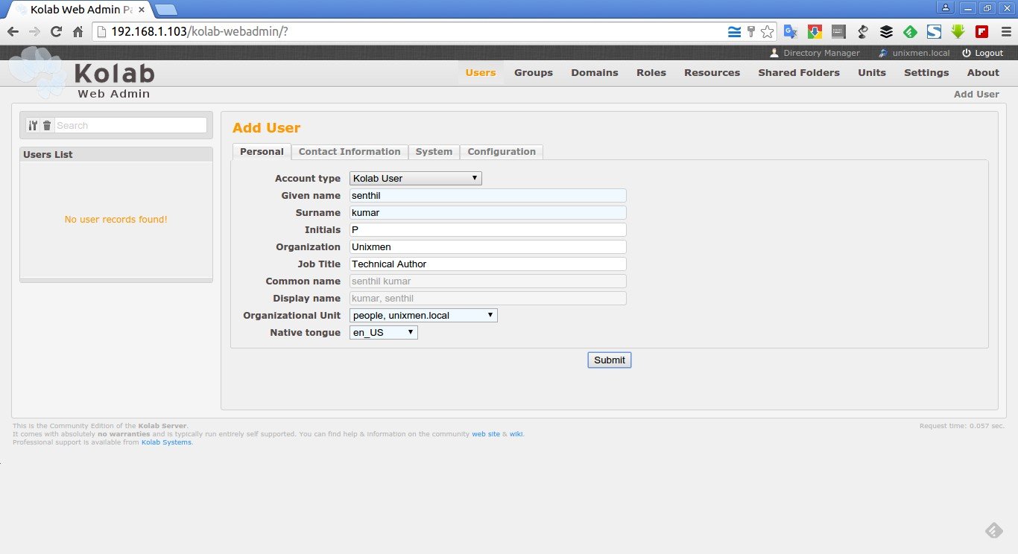Click the bookmark star icon
This screenshot has height=554, width=1018.
click(x=767, y=31)
